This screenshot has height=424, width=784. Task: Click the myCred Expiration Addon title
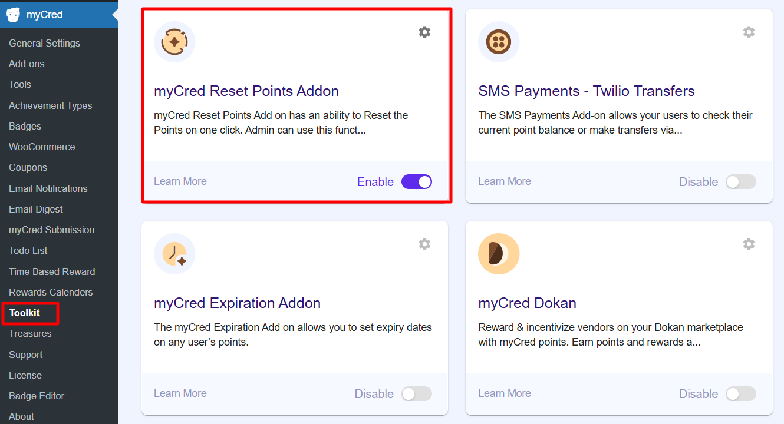[237, 303]
